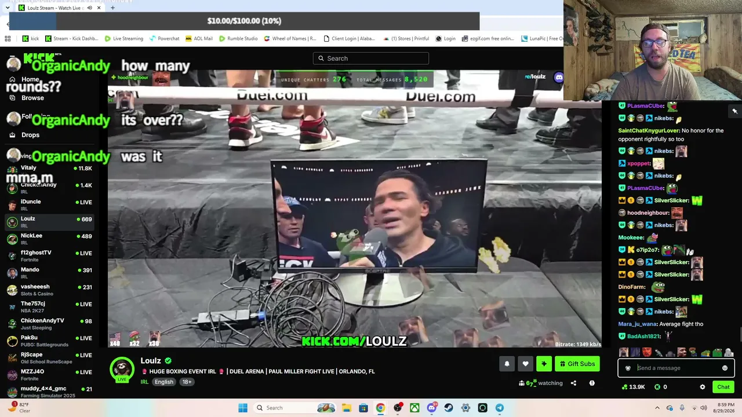
Task: Open the Client Login bookmark
Action: [x=349, y=39]
